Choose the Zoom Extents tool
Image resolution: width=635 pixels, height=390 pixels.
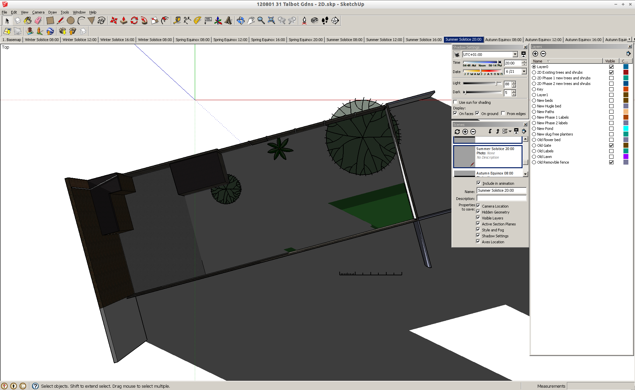(271, 20)
